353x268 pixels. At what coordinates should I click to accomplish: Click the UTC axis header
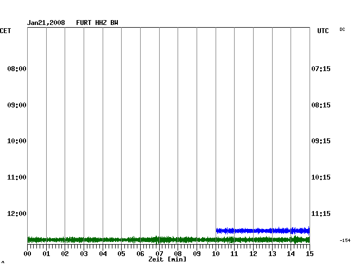(323, 31)
